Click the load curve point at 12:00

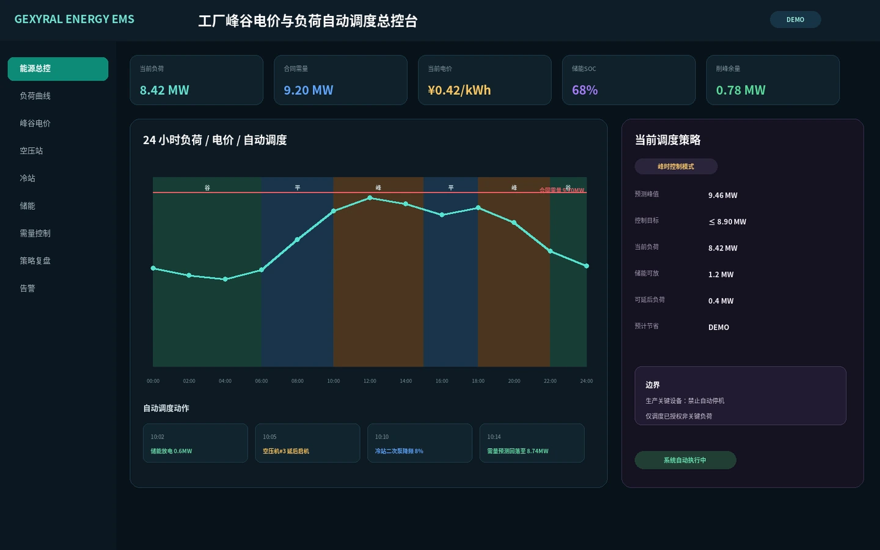(x=370, y=198)
